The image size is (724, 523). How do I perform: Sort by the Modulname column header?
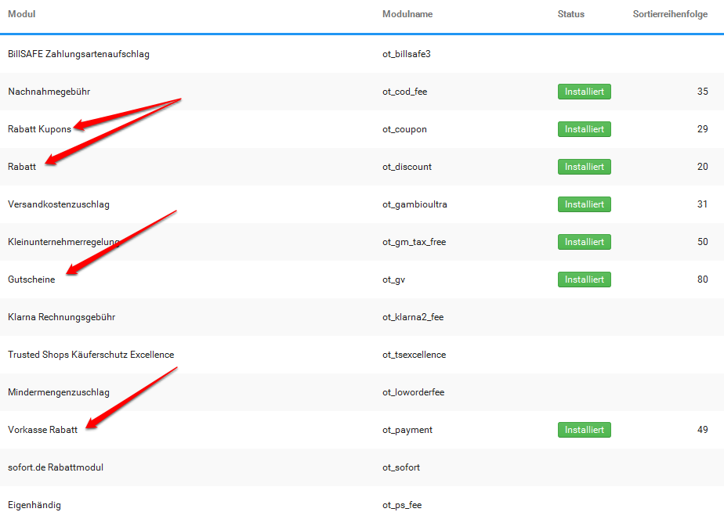407,14
